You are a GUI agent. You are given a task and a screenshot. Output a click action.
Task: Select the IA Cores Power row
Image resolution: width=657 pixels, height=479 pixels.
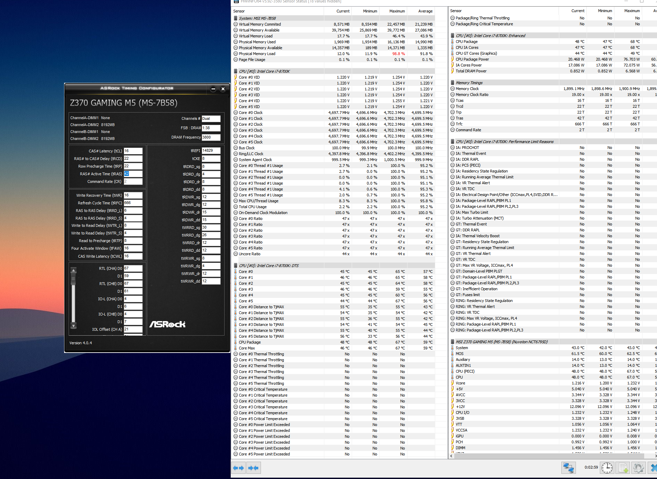[553, 65]
